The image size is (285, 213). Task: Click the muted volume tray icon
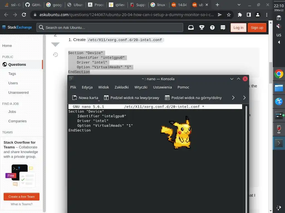(x=279, y=26)
